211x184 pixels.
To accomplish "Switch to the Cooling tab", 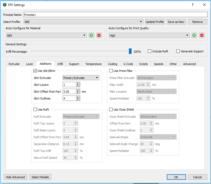I will point(113,64).
